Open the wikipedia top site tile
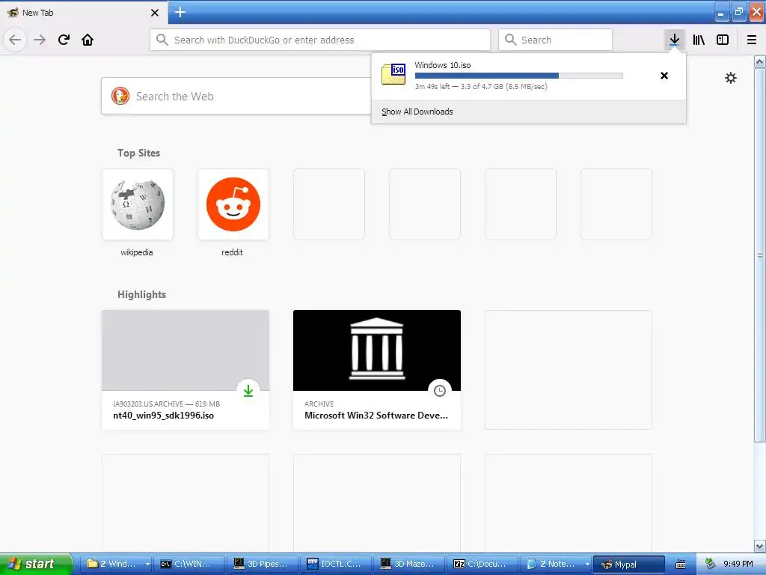Viewport: 766px width, 575px height. (138, 204)
